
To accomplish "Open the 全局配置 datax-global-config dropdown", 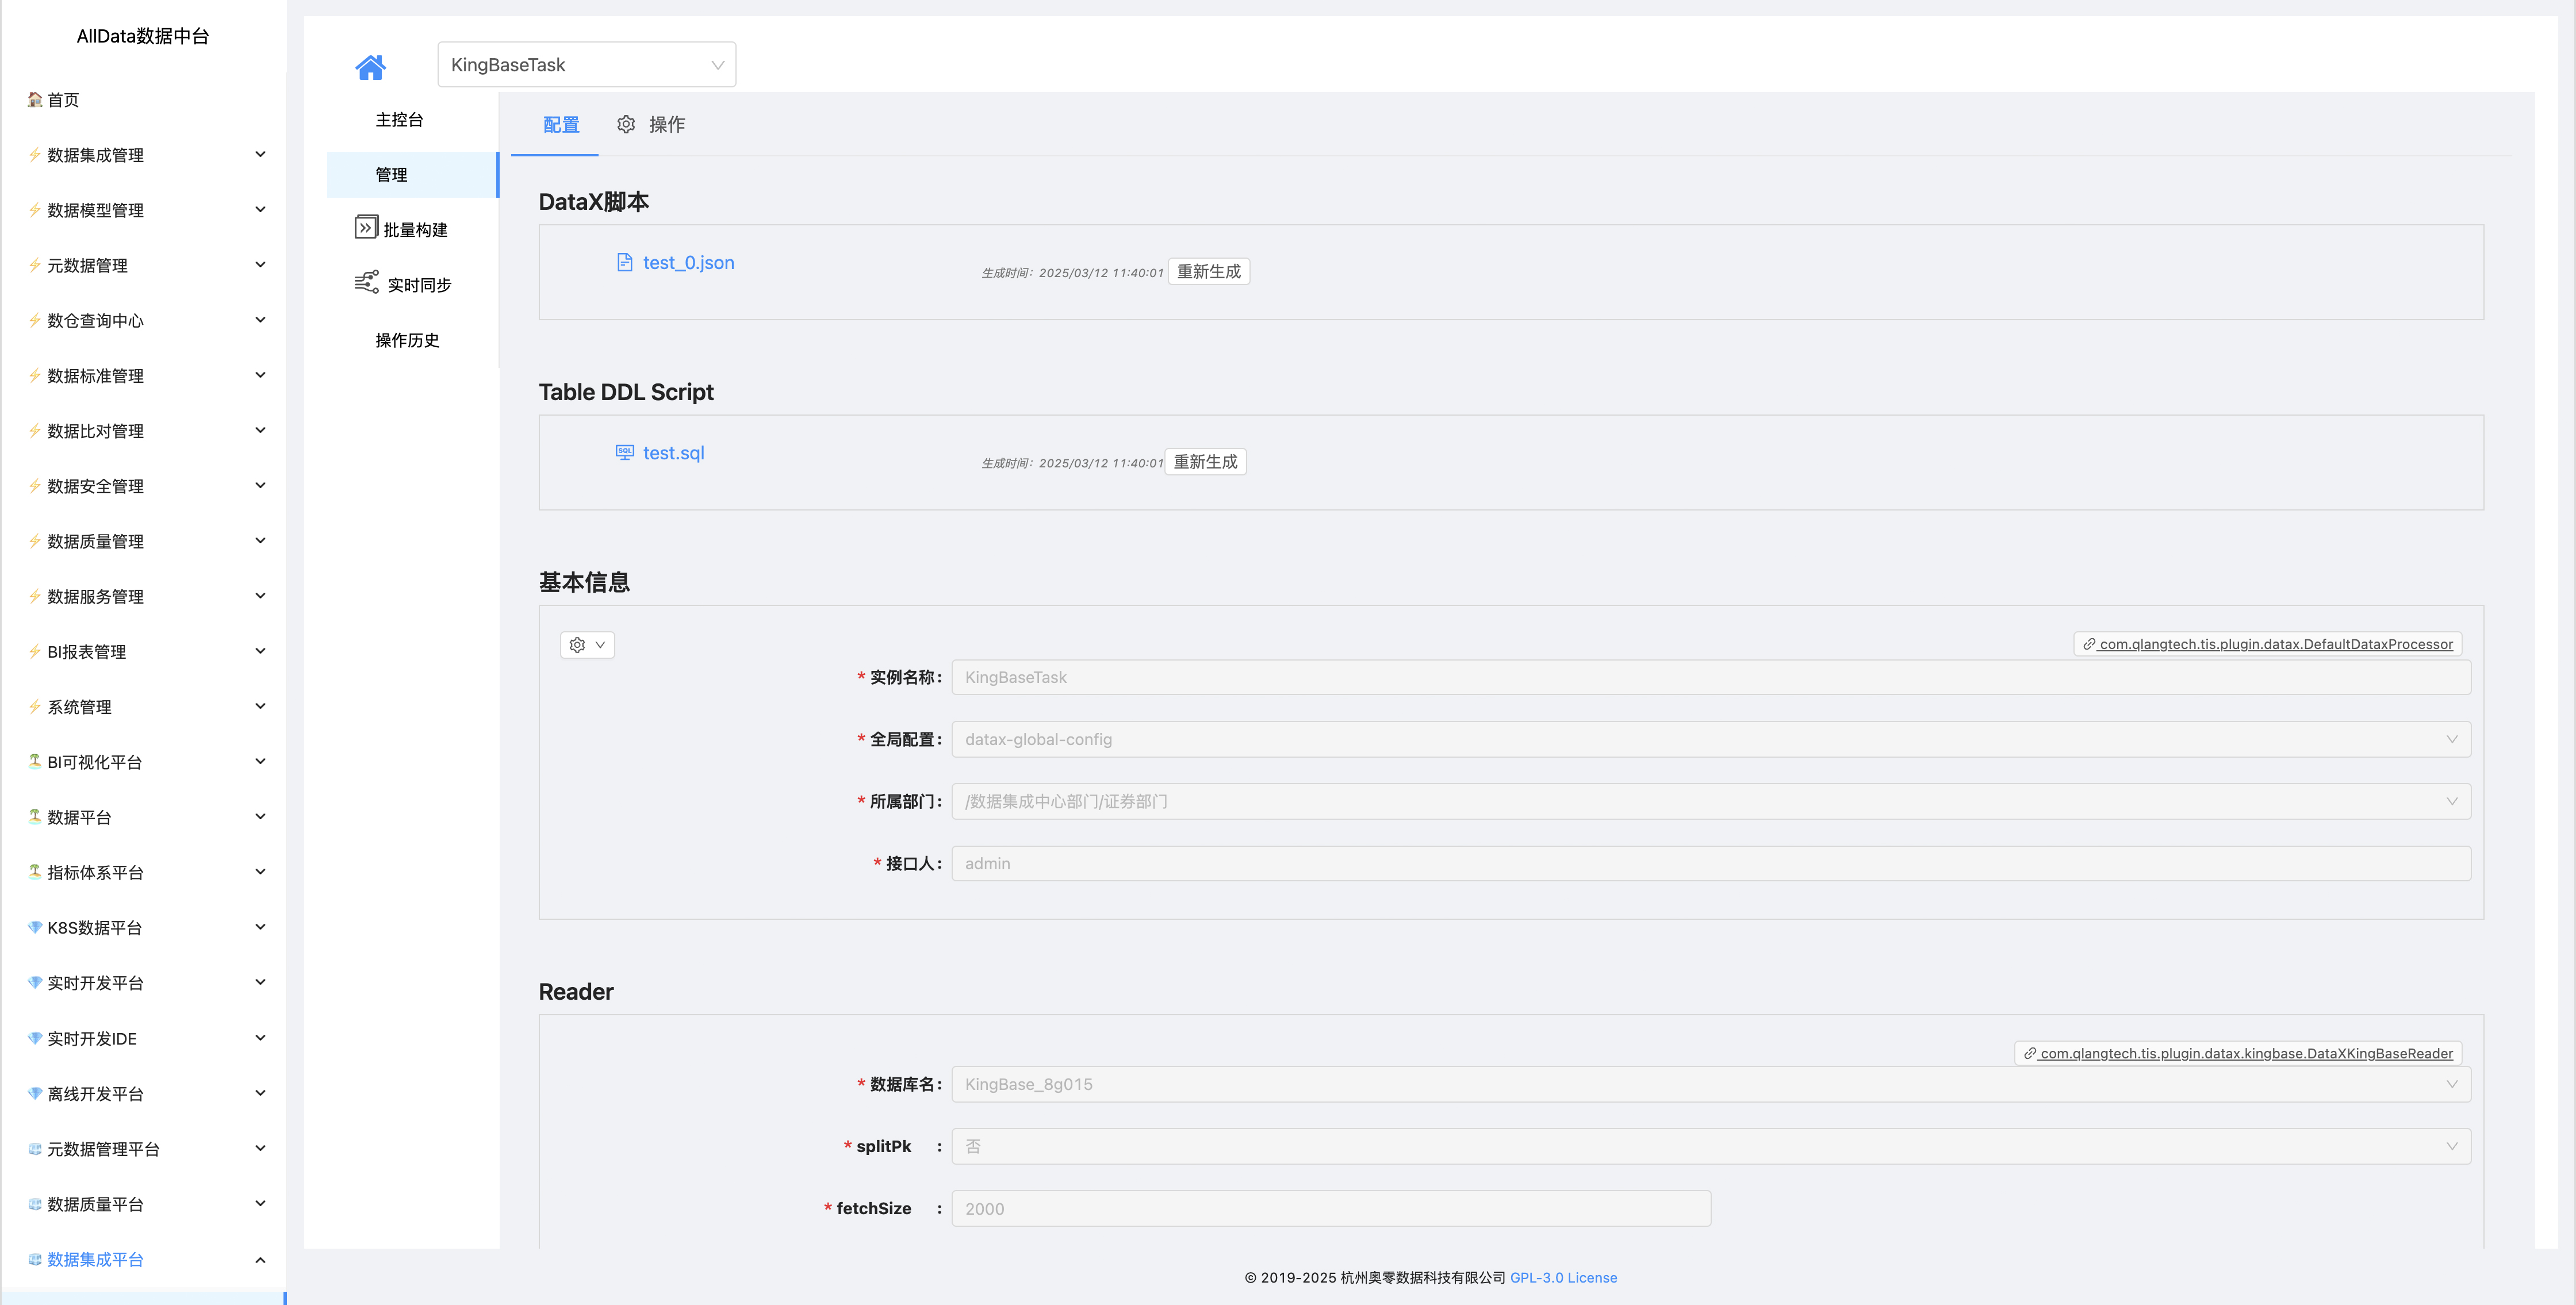I will tap(1710, 739).
